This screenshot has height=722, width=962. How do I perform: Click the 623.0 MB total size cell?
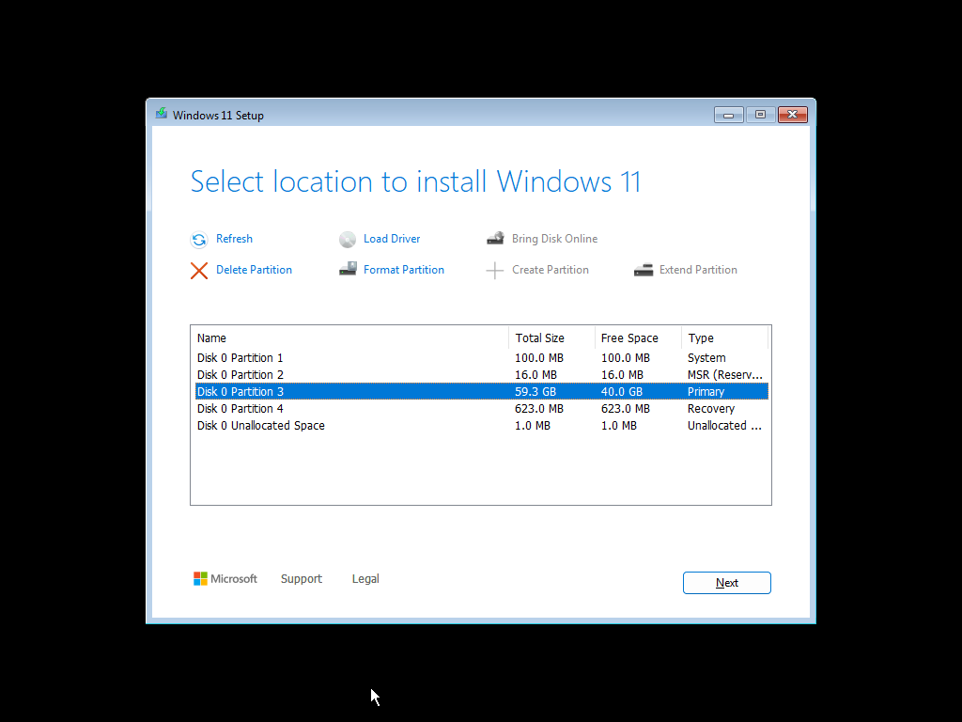click(x=538, y=409)
